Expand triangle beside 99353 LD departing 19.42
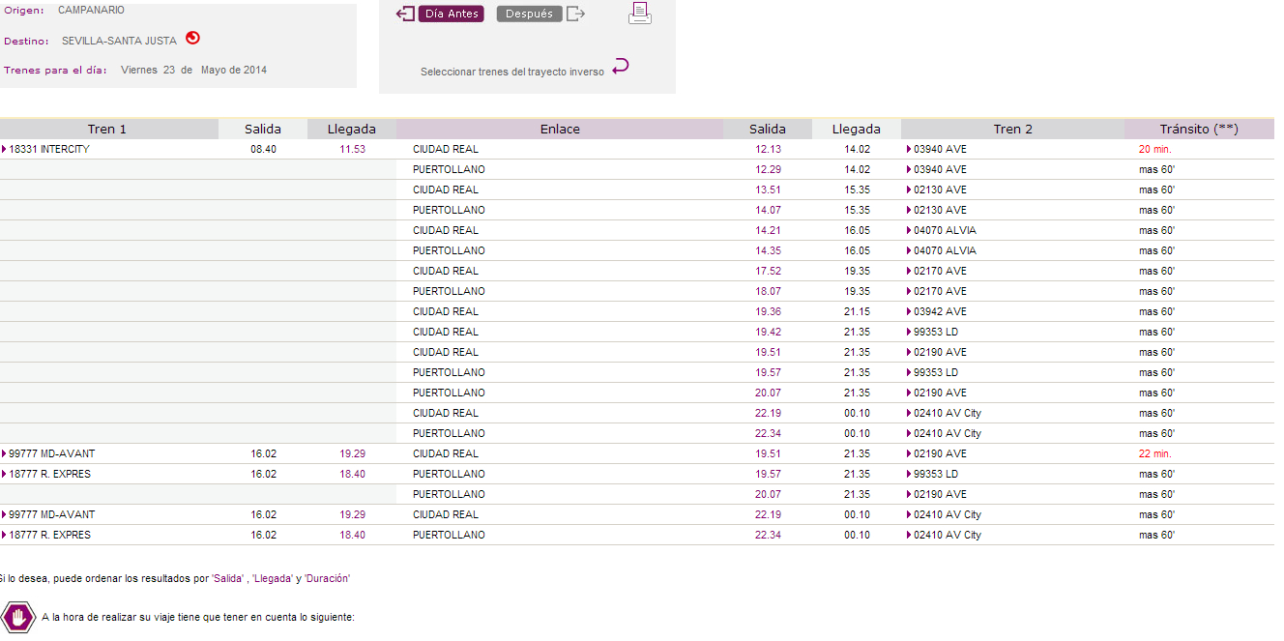The image size is (1284, 641). [x=909, y=332]
